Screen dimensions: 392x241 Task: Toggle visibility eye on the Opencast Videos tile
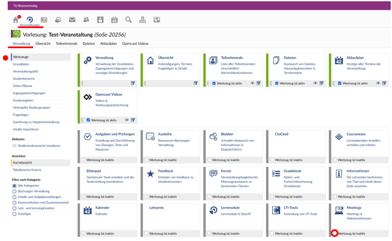[x=127, y=120]
